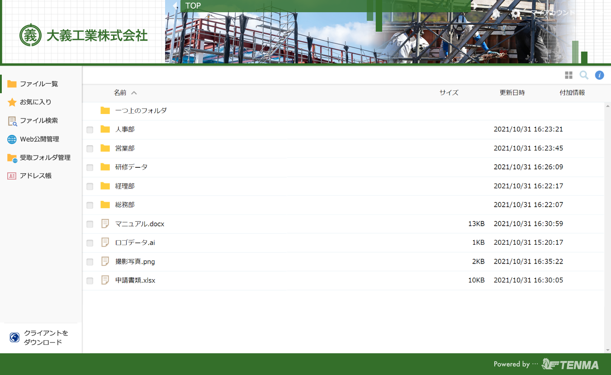Check the 総務部 checkbox
This screenshot has height=375, width=611.
pyautogui.click(x=90, y=205)
